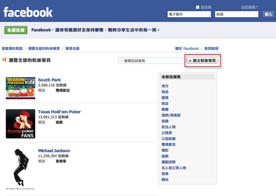Click the 11,256,264 位粉絲 fan count
Image resolution: width=276 pixels, height=196 pixels.
(x=53, y=156)
